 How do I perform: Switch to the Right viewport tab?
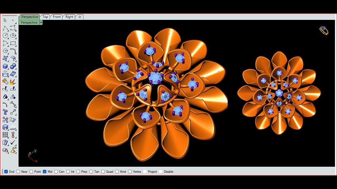pyautogui.click(x=70, y=17)
